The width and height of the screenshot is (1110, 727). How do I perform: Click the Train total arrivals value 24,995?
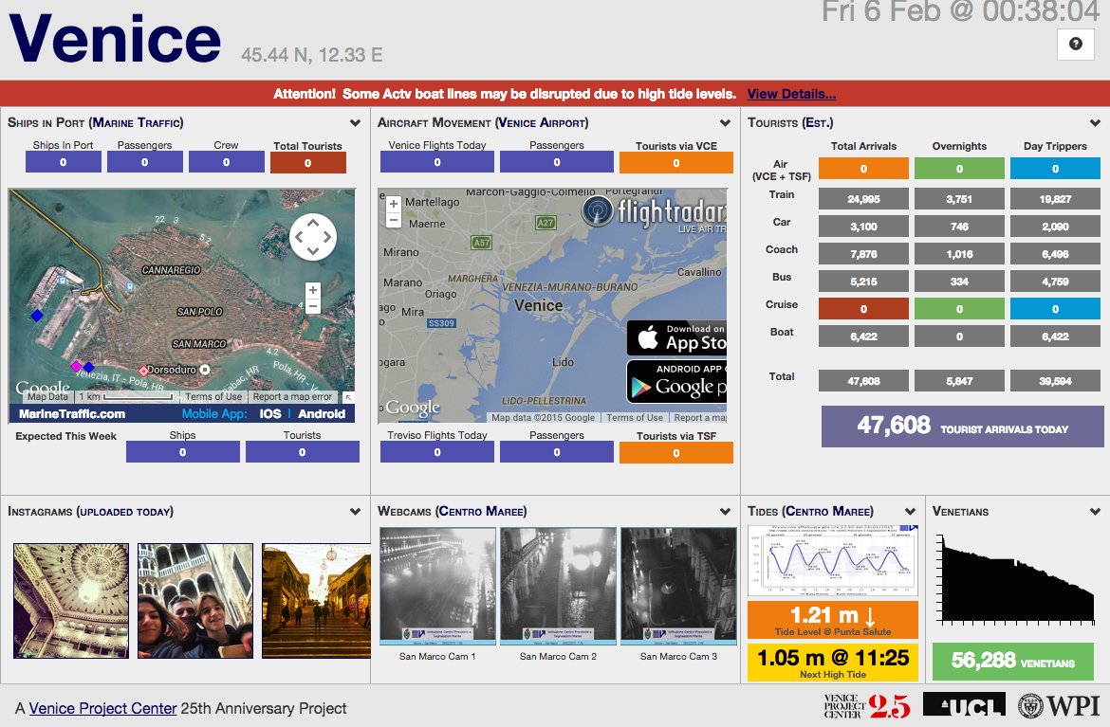[x=863, y=199]
